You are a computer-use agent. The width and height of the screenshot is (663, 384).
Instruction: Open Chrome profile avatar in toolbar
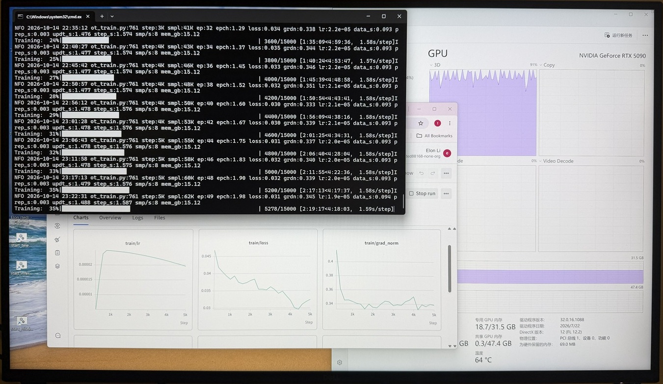[x=437, y=123]
